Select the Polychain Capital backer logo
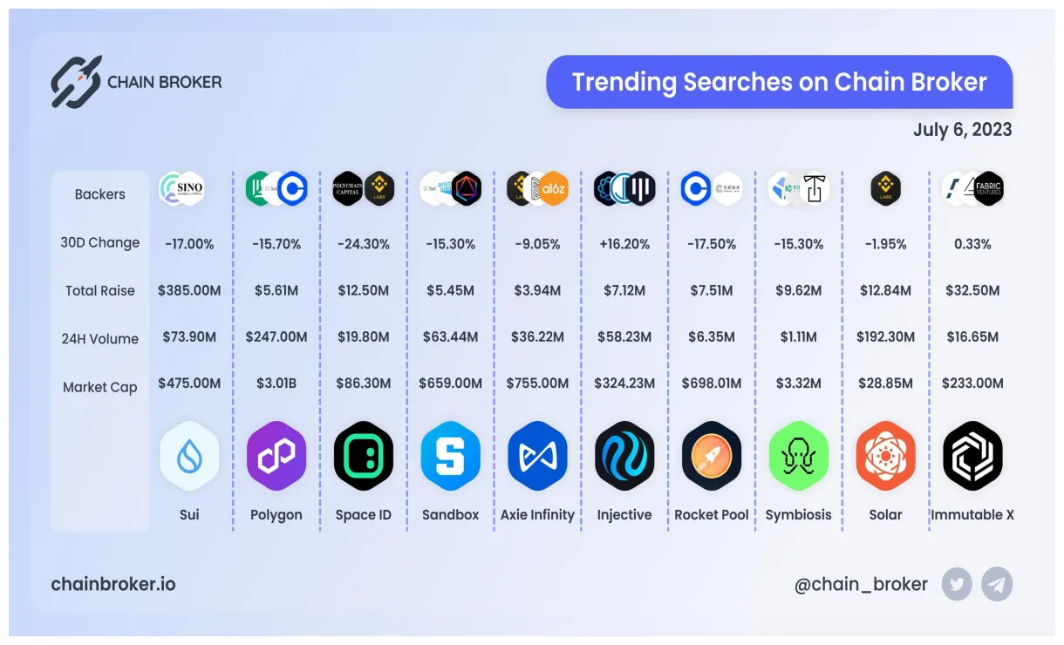Image resolution: width=1064 pixels, height=645 pixels. pyautogui.click(x=347, y=188)
